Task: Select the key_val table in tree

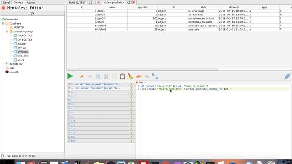Action: tap(22, 48)
